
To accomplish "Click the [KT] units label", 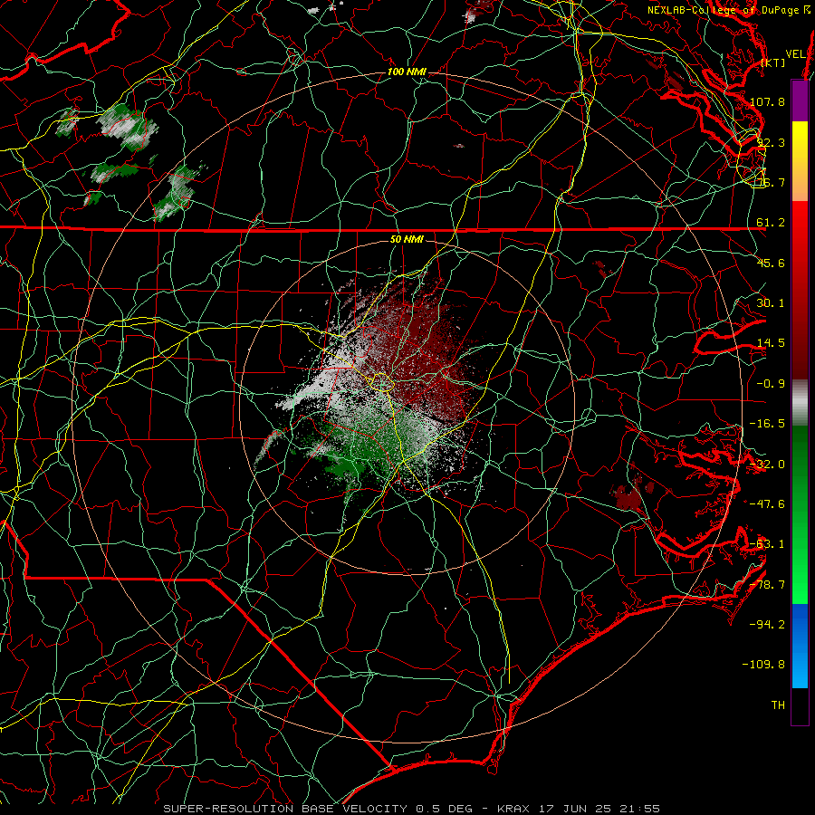I will tap(773, 62).
